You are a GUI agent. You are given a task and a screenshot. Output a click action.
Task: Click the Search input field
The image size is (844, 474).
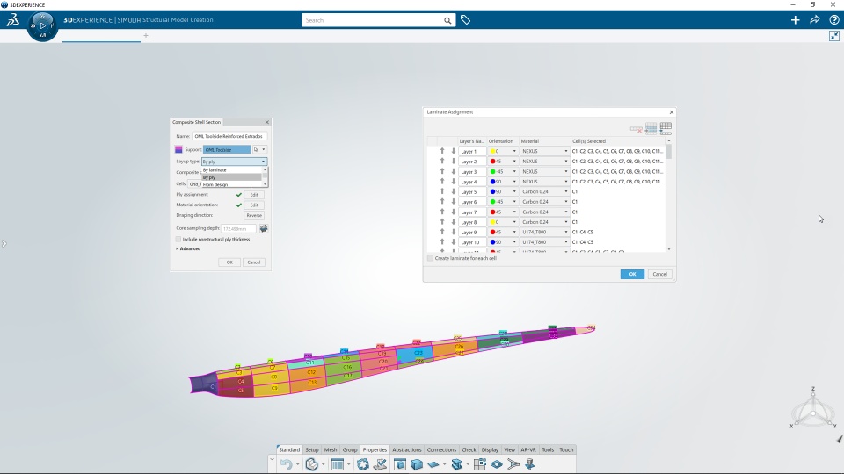373,20
